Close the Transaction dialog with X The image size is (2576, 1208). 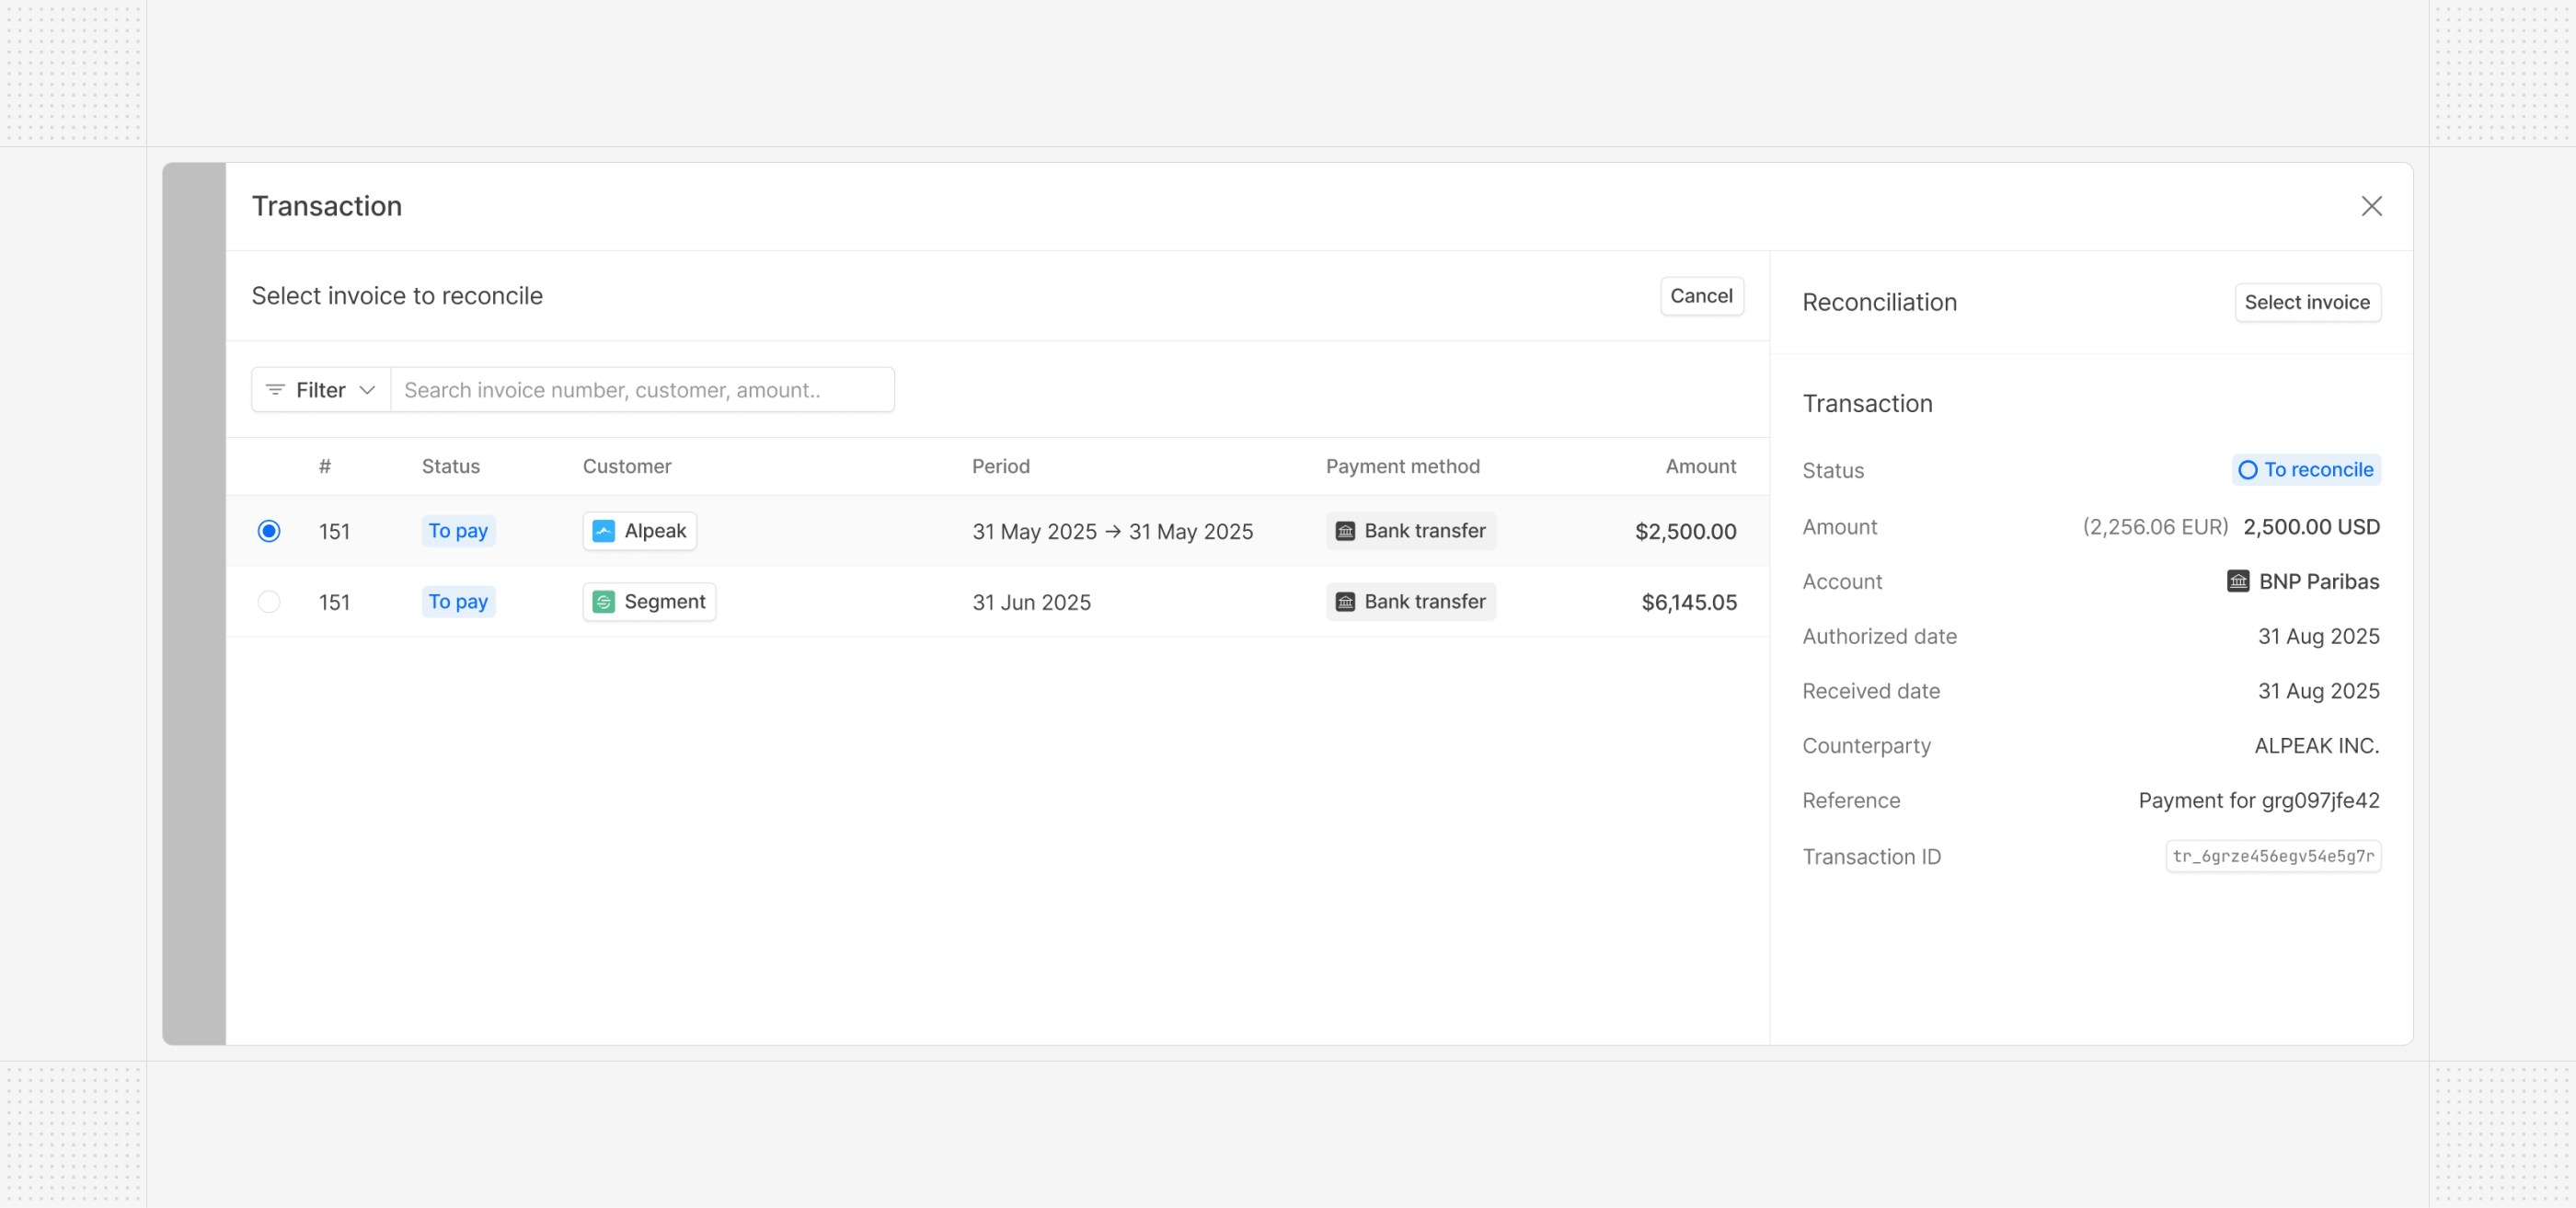point(2371,206)
